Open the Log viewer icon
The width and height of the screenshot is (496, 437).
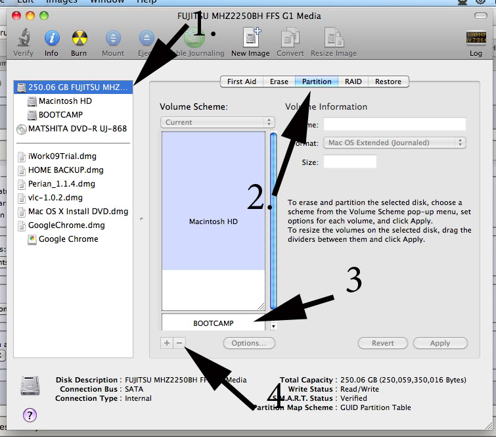coord(476,37)
